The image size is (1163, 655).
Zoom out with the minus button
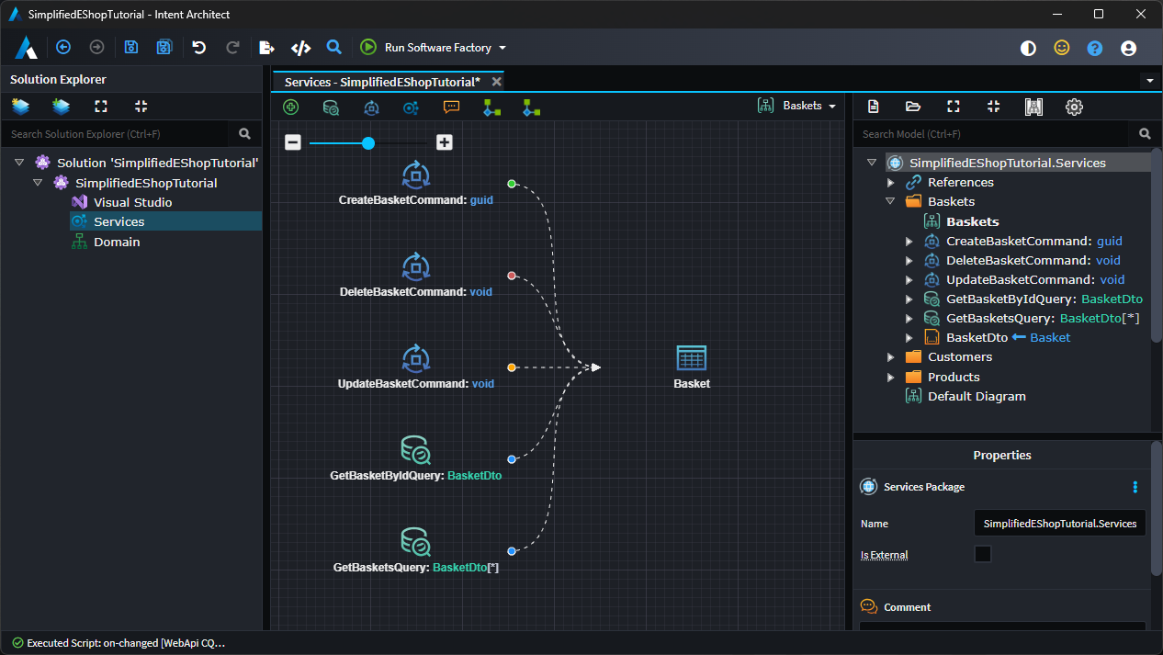click(292, 142)
